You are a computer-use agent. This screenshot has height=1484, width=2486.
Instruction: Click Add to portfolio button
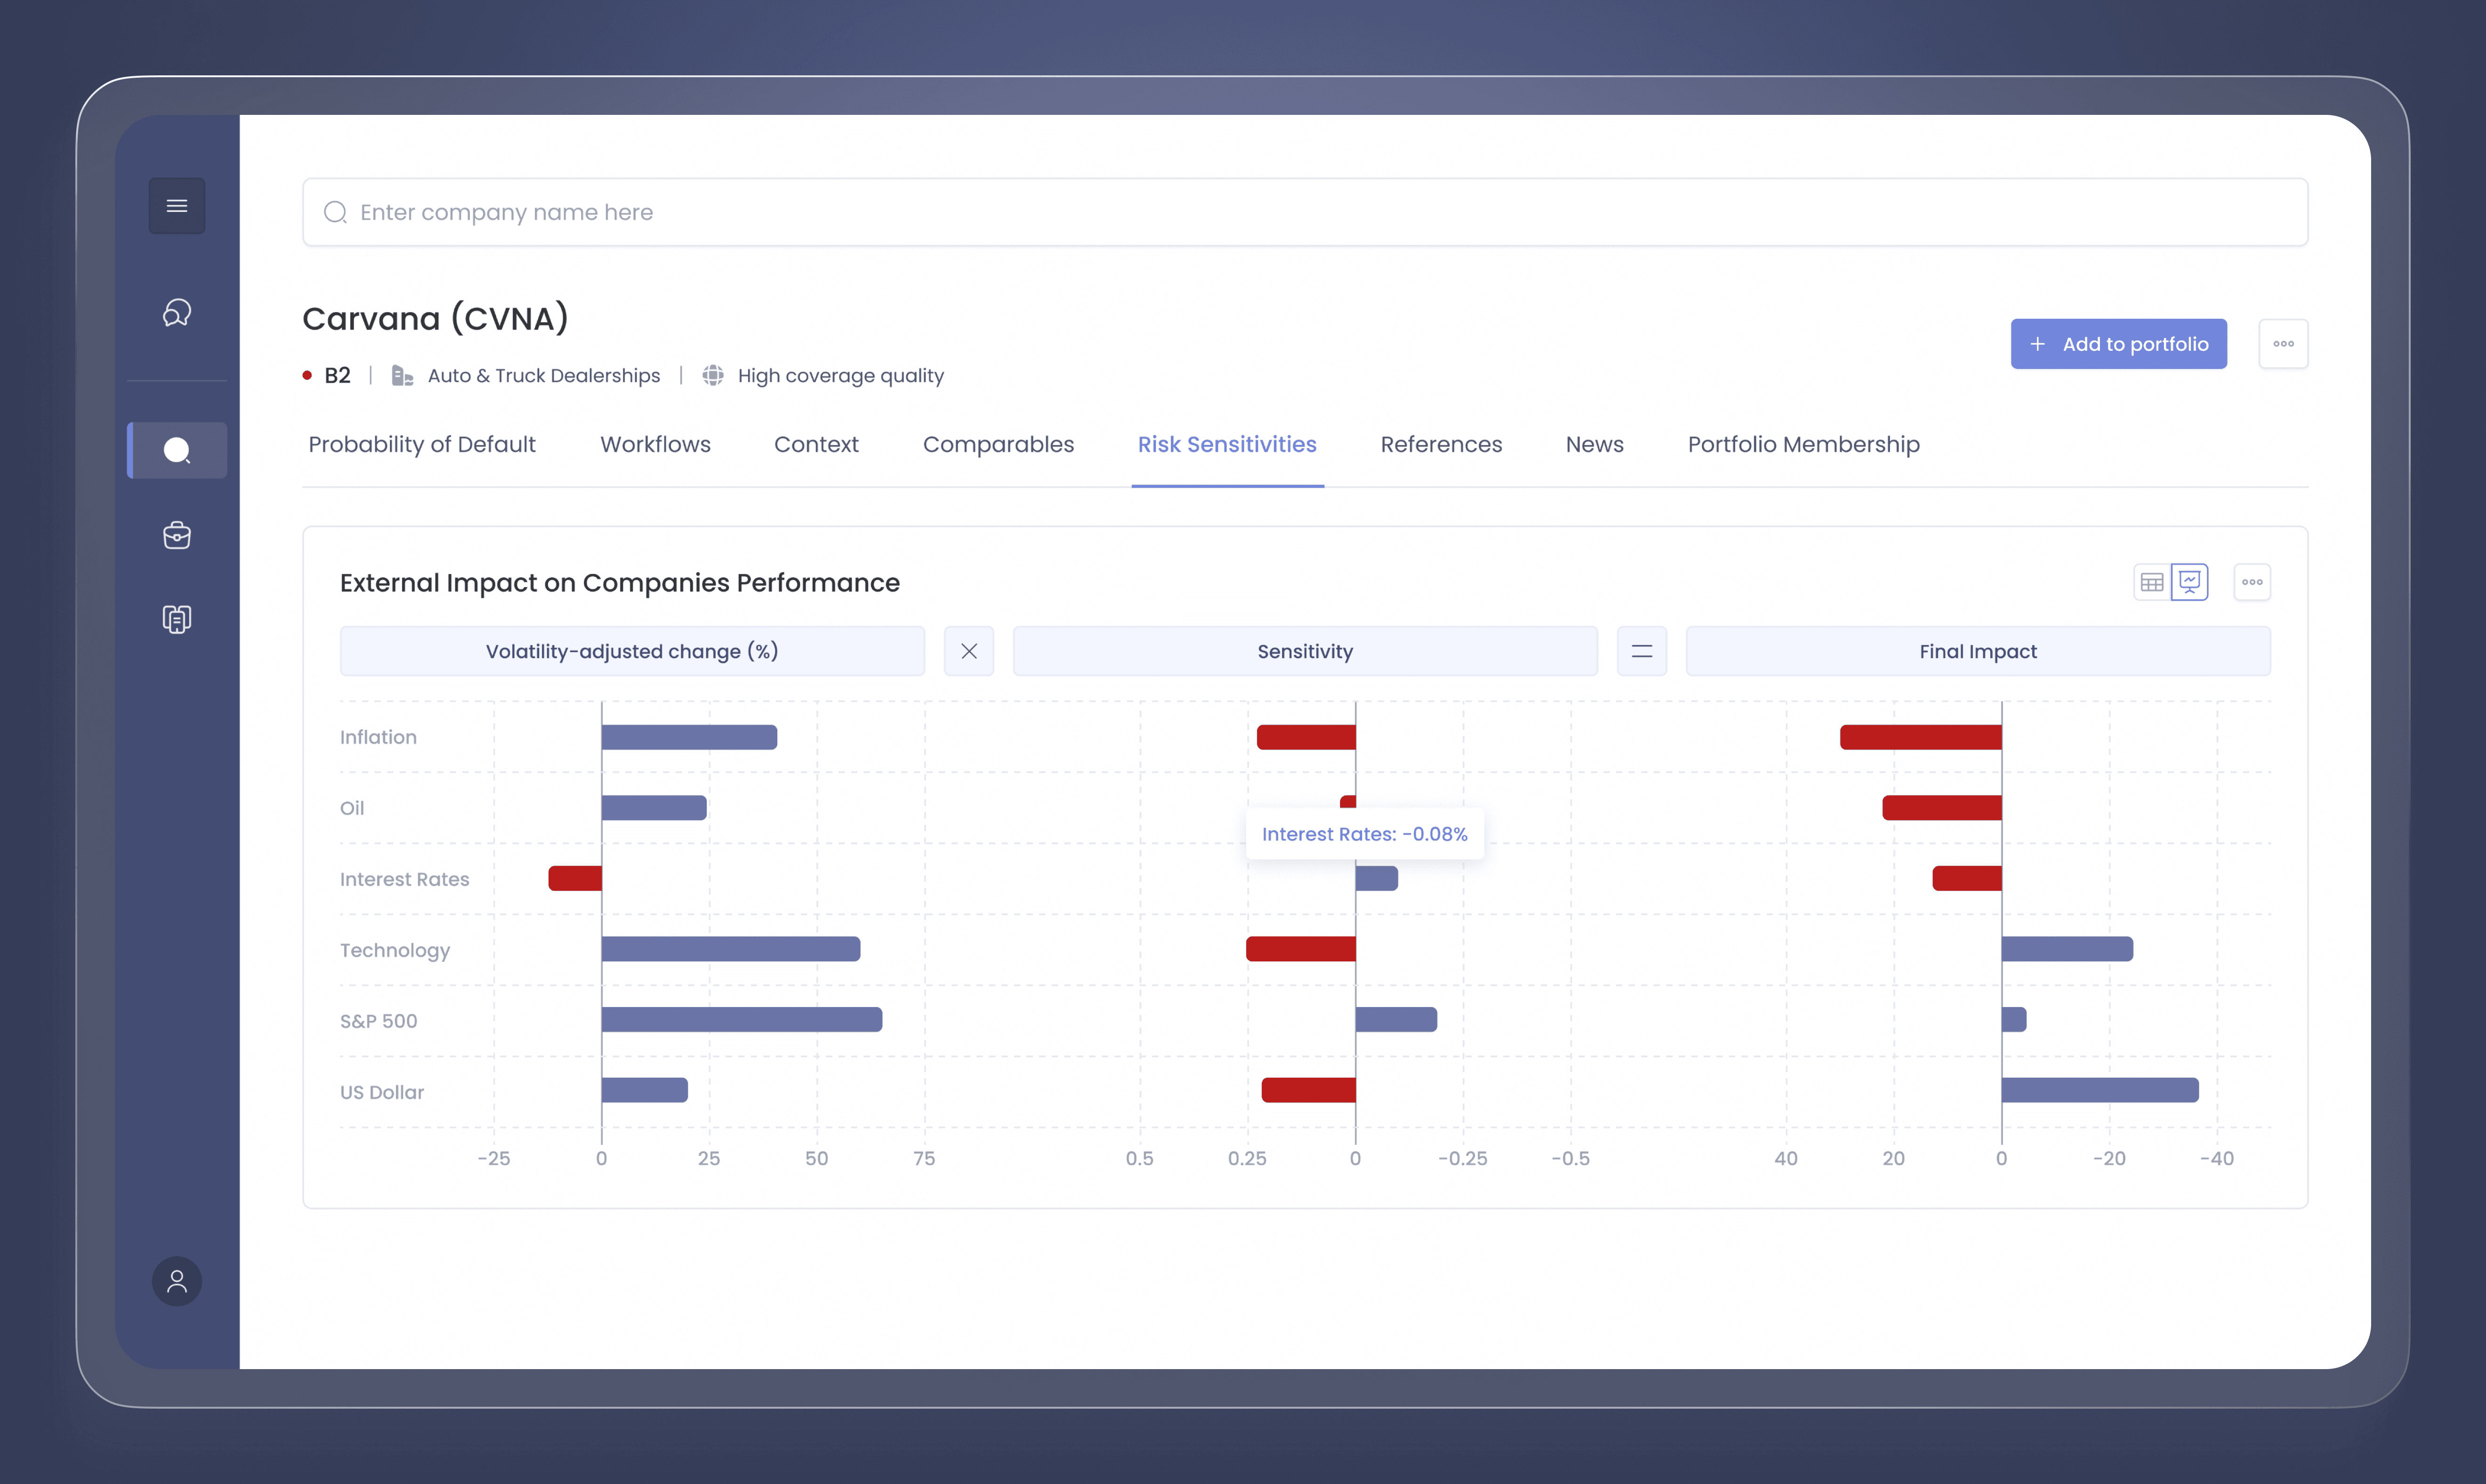click(2119, 344)
